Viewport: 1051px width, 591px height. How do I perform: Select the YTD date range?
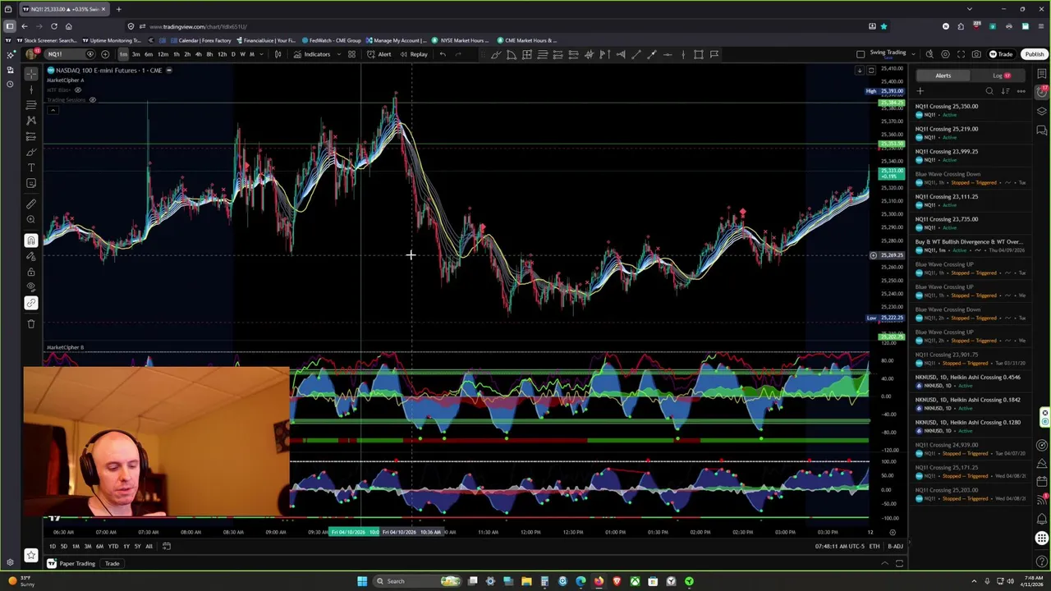click(113, 547)
